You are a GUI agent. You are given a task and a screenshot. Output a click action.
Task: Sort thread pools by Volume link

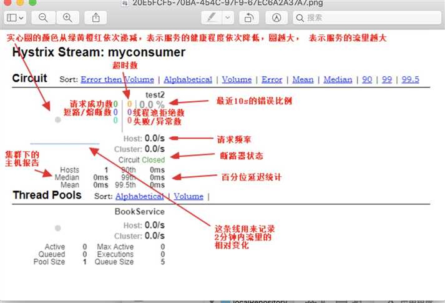tap(188, 196)
